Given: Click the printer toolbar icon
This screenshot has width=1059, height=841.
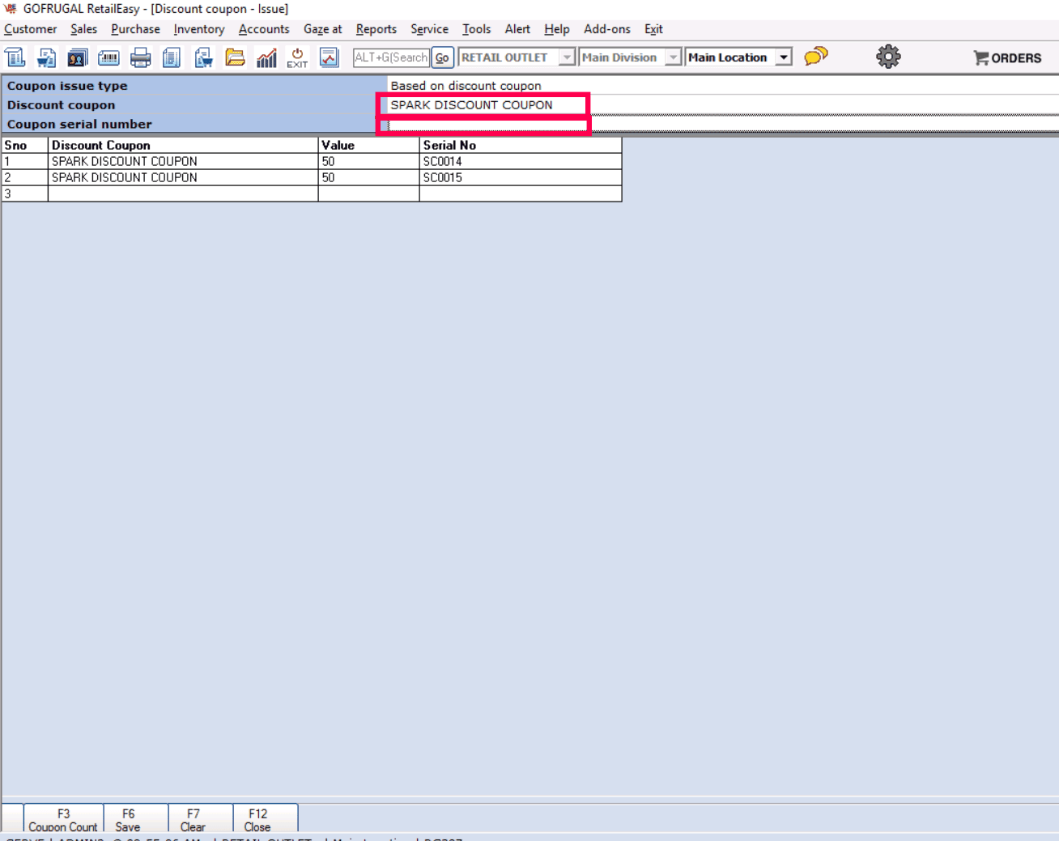Looking at the screenshot, I should (141, 57).
